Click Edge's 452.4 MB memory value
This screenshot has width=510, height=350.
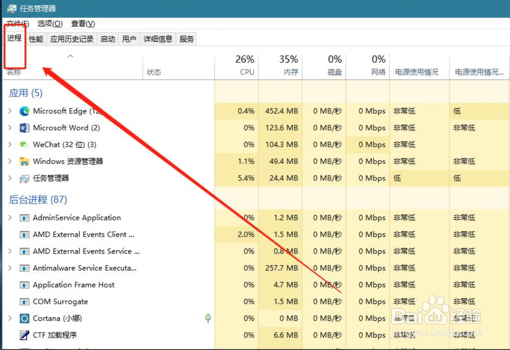click(x=281, y=111)
